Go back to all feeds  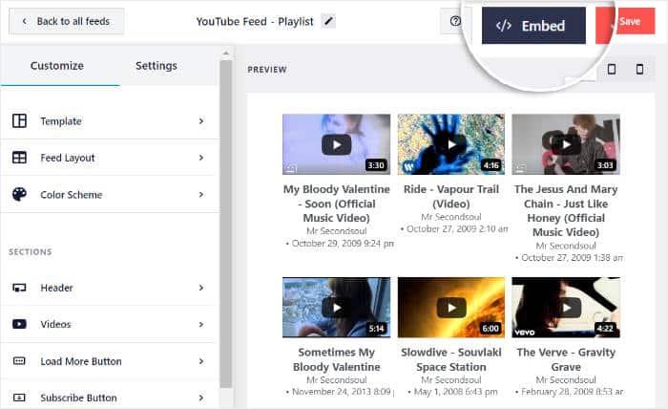(x=66, y=21)
